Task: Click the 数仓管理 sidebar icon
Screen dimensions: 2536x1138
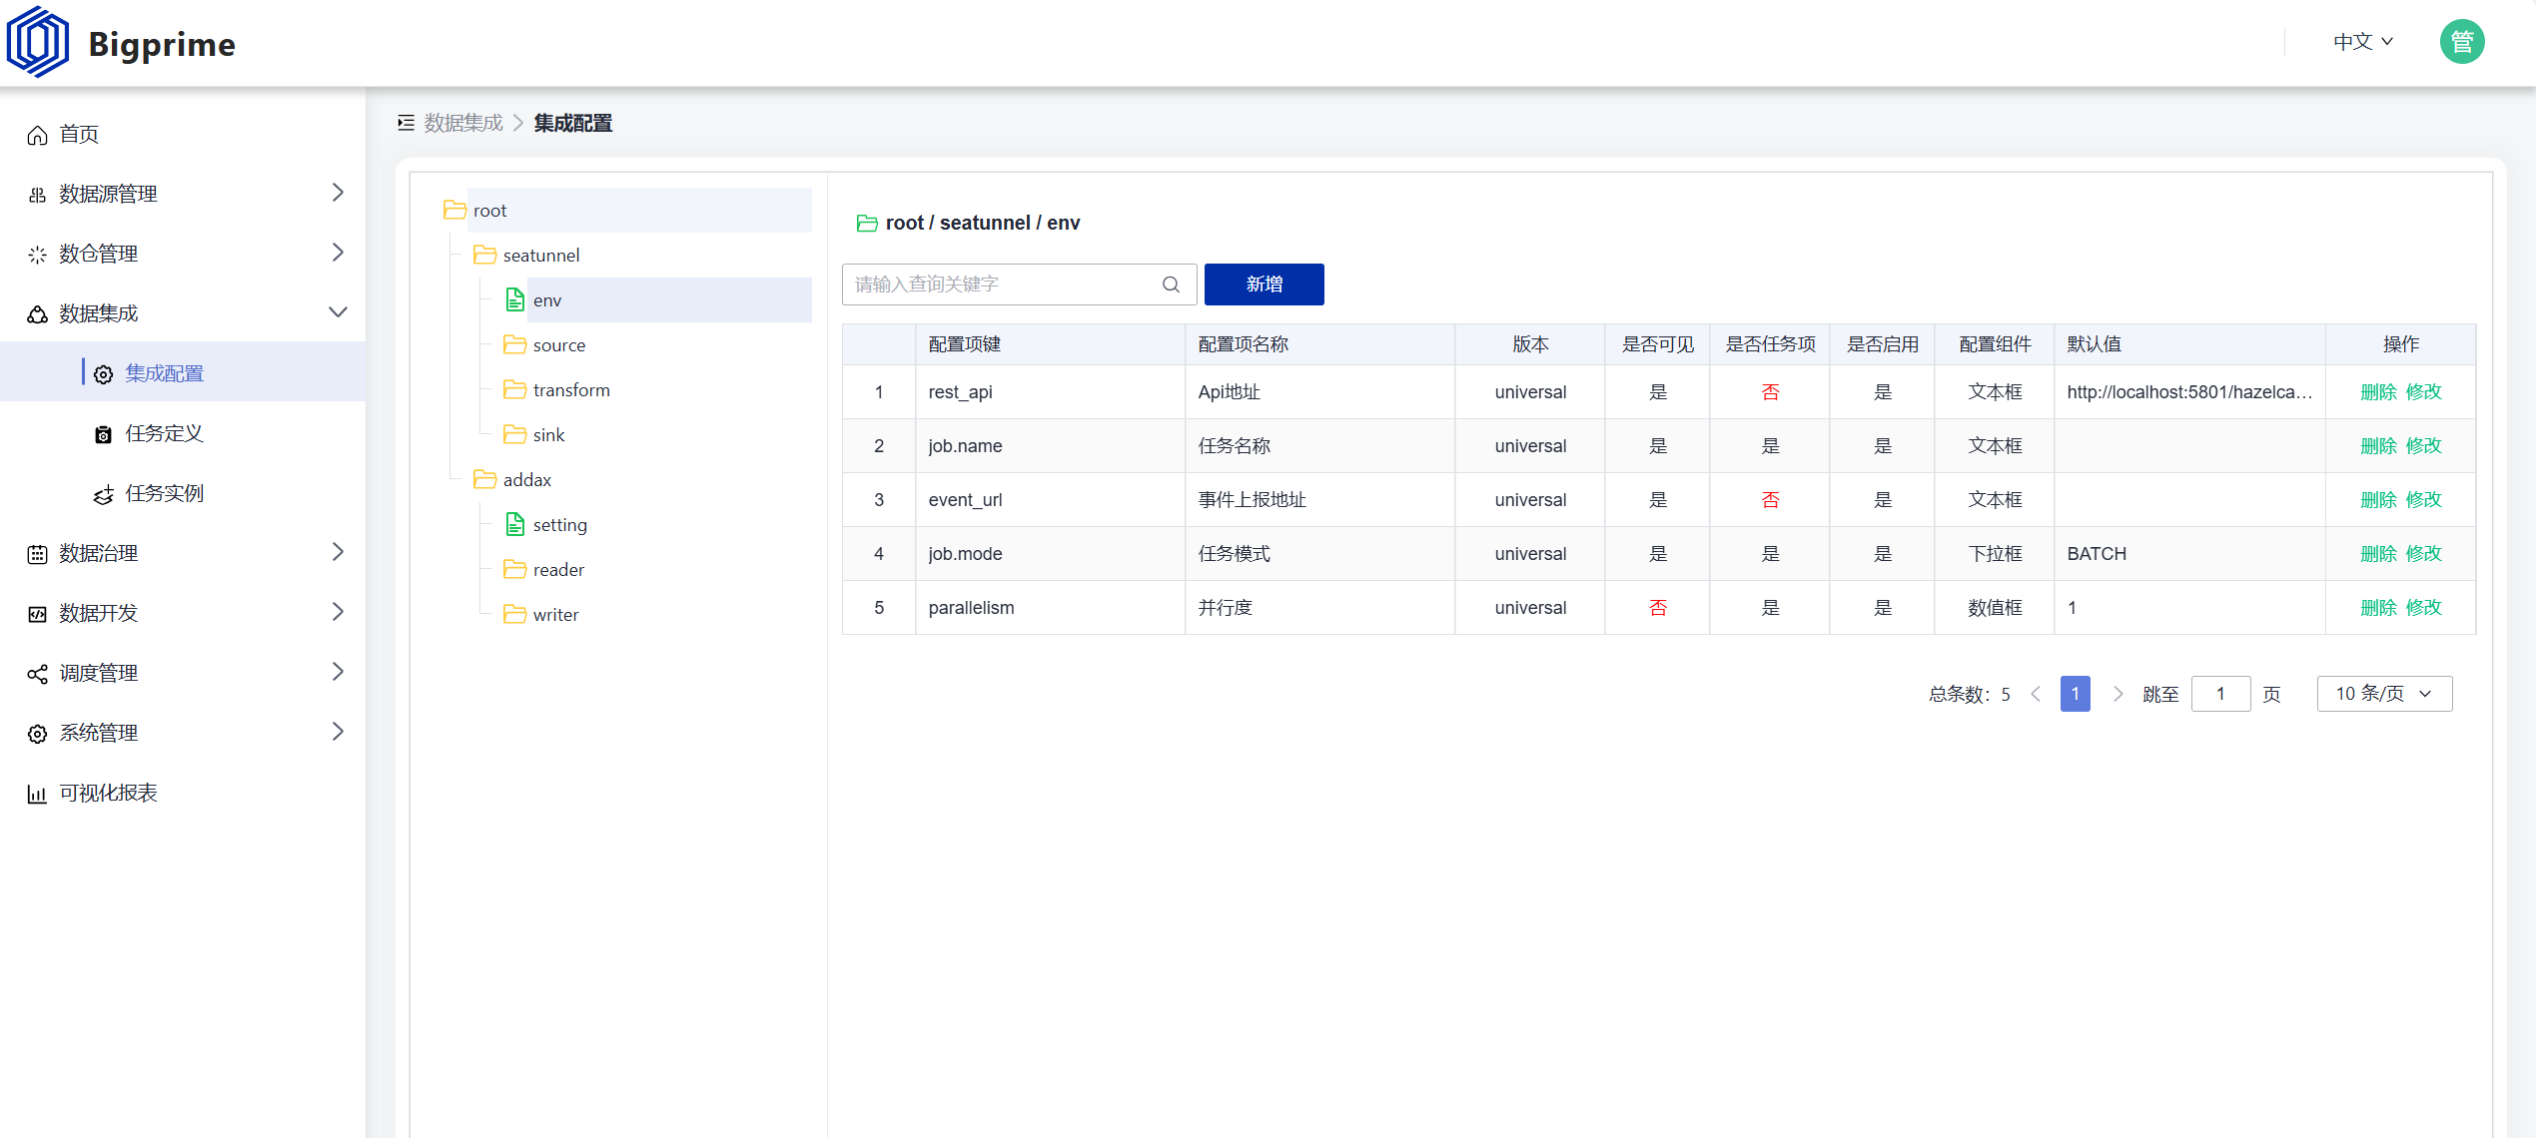Action: click(x=37, y=255)
